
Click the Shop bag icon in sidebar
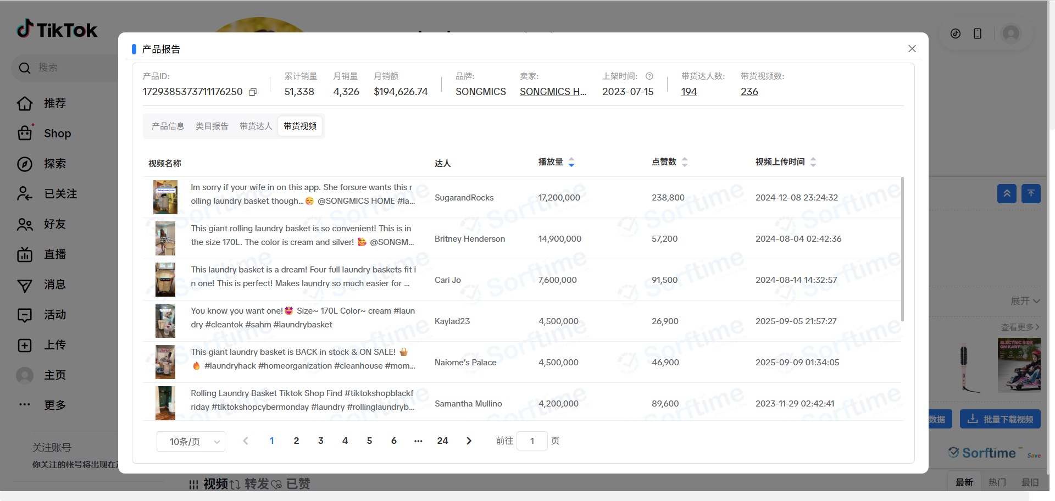[x=25, y=133]
